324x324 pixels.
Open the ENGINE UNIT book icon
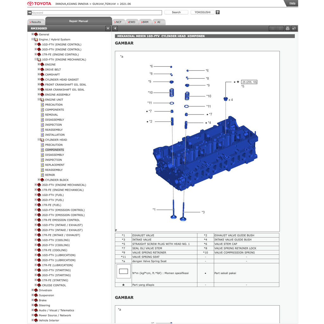pos(42,99)
